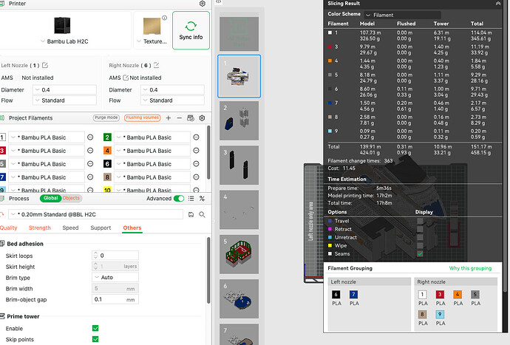Toggle Travel display checkbox
Image resolution: width=510 pixels, height=345 pixels.
coord(420,221)
